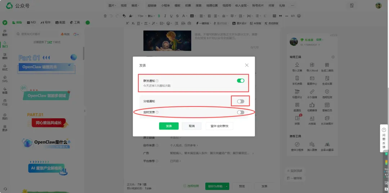Viewport: 389px width, 193px height.
Task: Click the 自动排版 tool
Action: (272, 23)
